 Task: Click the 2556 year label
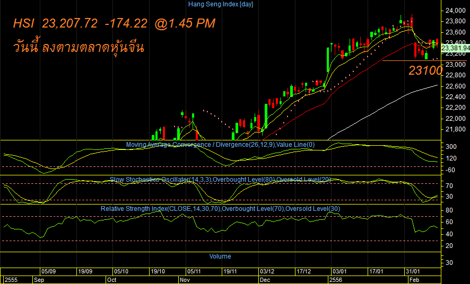336,280
